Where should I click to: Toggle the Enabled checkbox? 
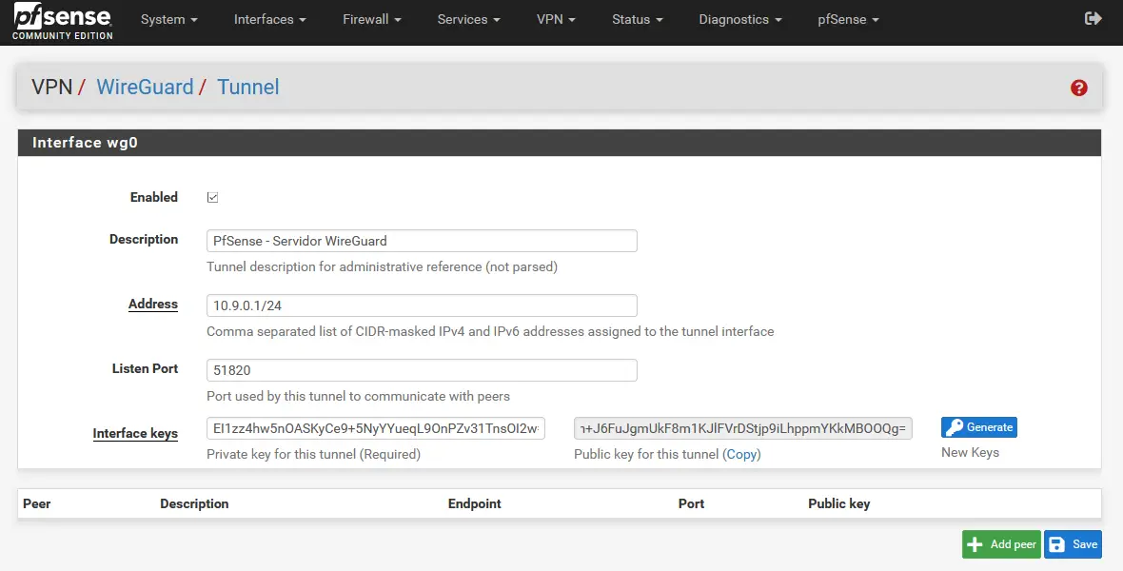213,198
